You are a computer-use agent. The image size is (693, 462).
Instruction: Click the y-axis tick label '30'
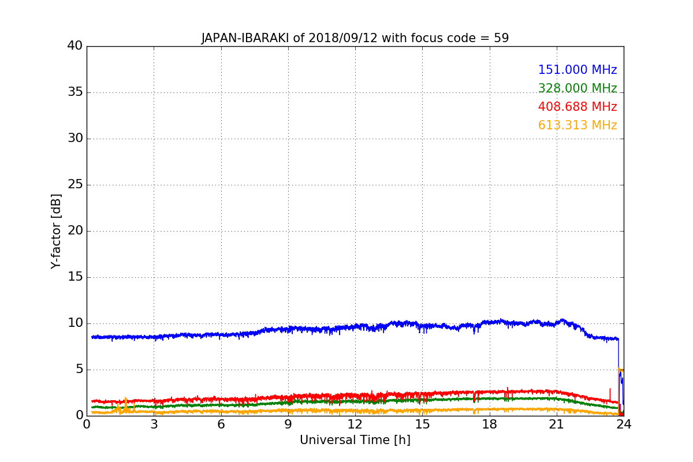click(x=74, y=139)
